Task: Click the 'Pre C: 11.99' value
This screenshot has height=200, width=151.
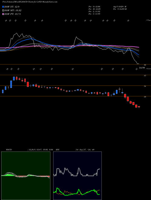Action: [94, 14]
